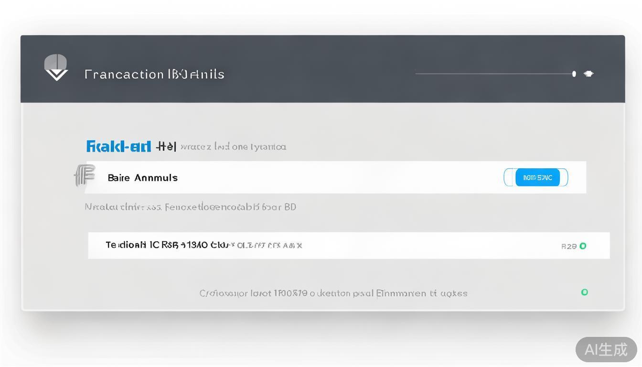This screenshot has width=642, height=367.
Task: Click the grey subtitle text after "H+el"
Action: point(233,147)
